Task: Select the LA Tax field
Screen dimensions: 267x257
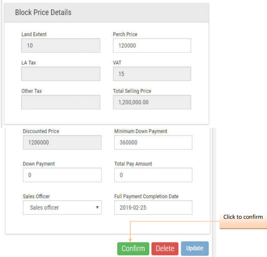Action: [x=60, y=74]
